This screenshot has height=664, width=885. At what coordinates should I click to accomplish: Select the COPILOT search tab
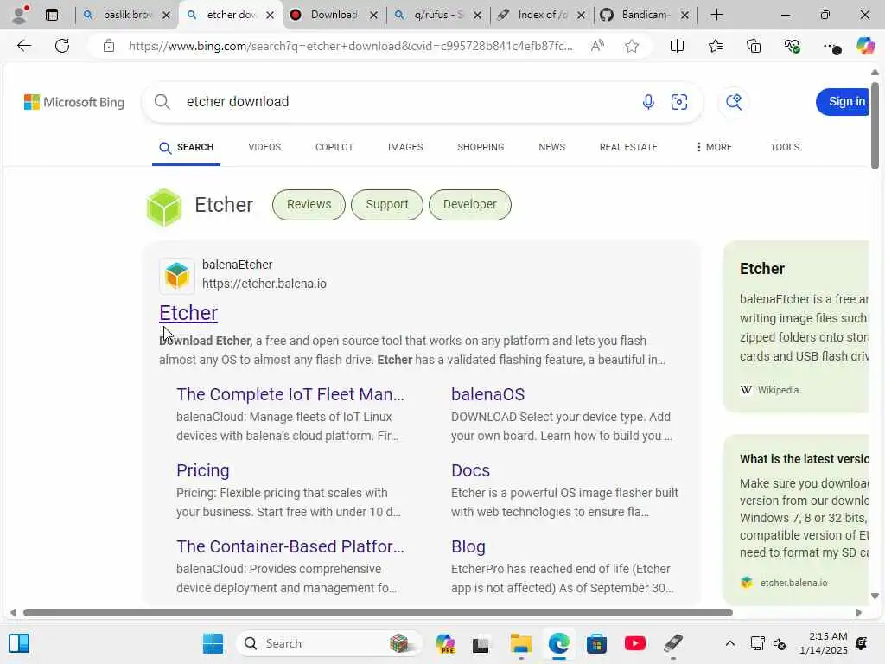point(334,147)
